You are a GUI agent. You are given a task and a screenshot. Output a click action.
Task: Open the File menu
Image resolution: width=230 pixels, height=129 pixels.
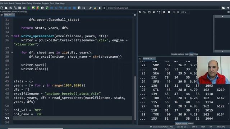pyautogui.click(x=2, y=3)
